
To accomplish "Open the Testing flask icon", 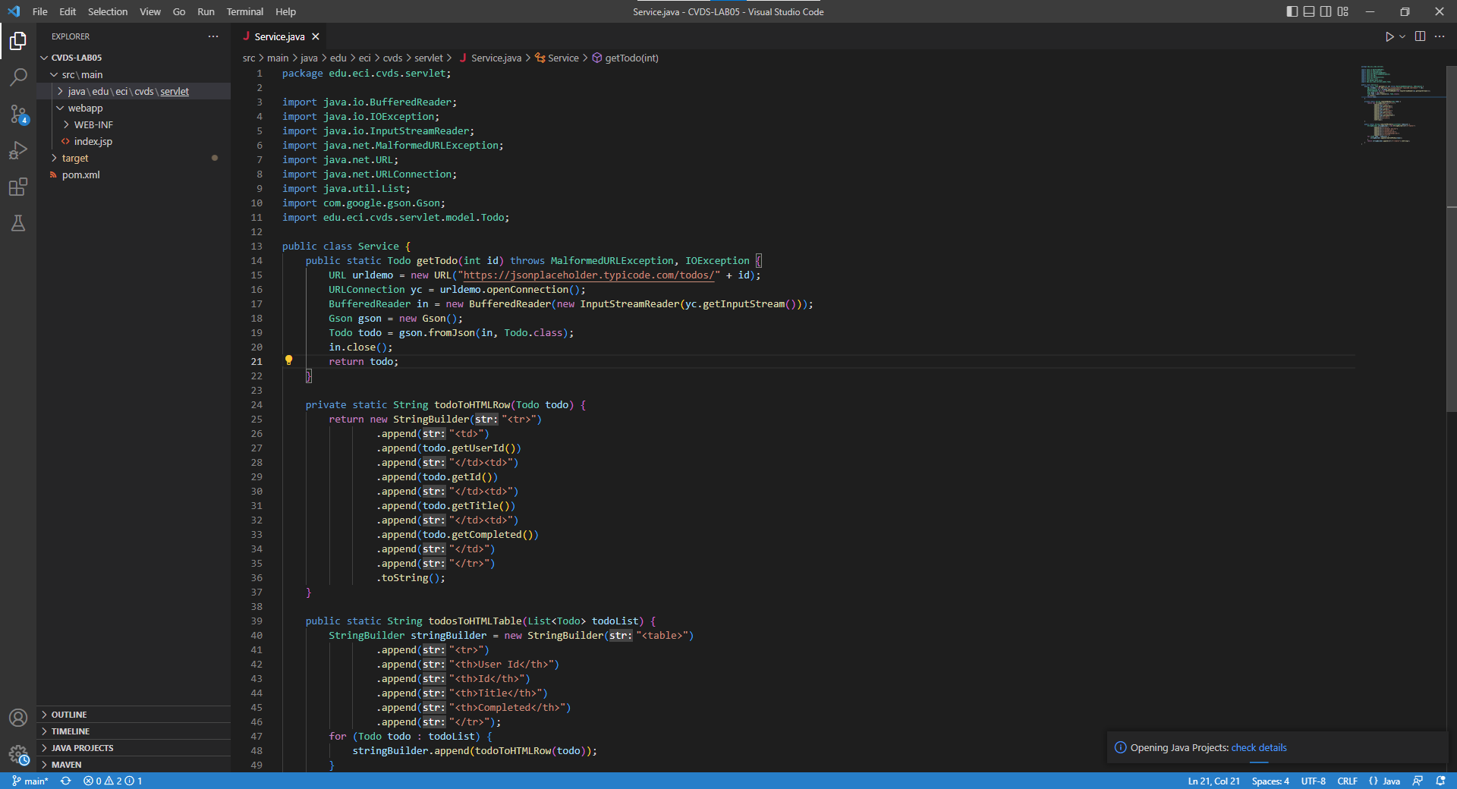I will point(18,223).
